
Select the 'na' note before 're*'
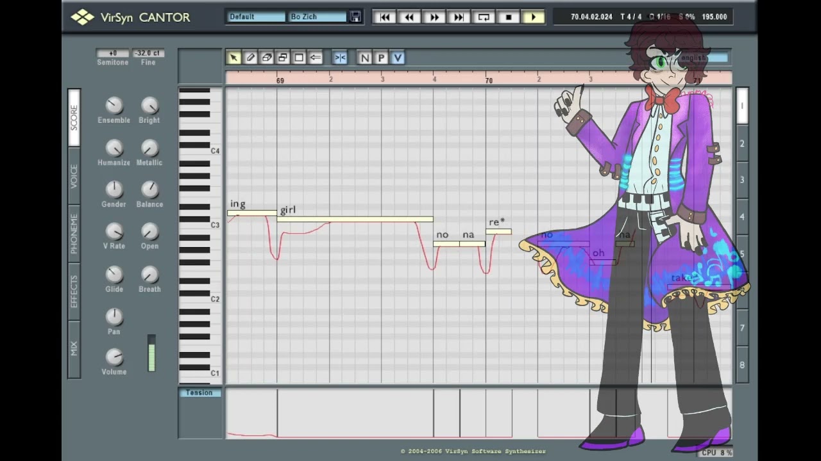tap(472, 244)
